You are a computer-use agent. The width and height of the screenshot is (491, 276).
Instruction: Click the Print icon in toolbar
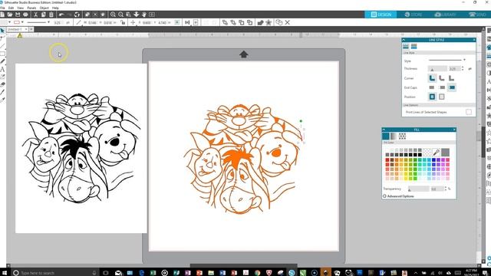[x=25, y=15]
